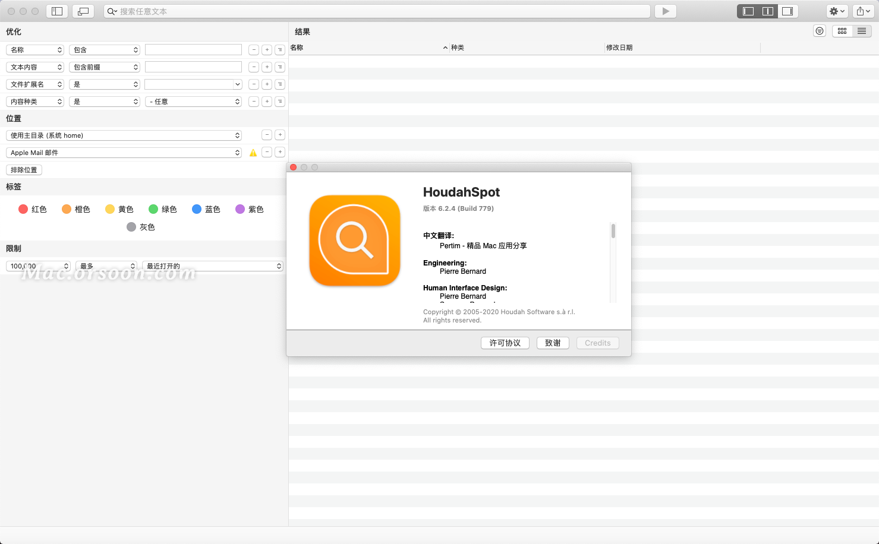Remove the 使用主目录 location row
This screenshot has width=879, height=544.
[267, 135]
